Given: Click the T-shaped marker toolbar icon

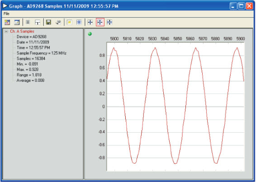Looking at the screenshot, I should pos(38,22).
